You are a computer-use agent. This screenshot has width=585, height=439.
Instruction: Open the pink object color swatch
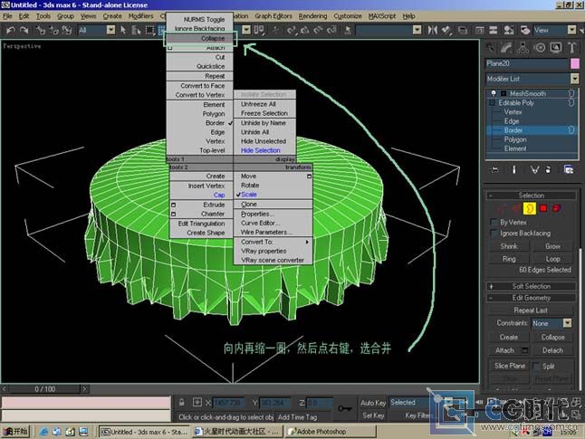[x=575, y=63]
